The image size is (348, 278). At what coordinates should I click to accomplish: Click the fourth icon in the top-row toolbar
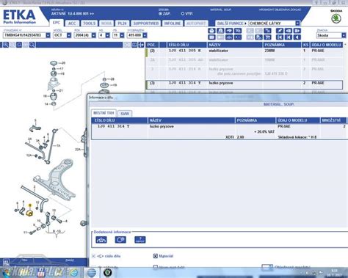pos(238,31)
